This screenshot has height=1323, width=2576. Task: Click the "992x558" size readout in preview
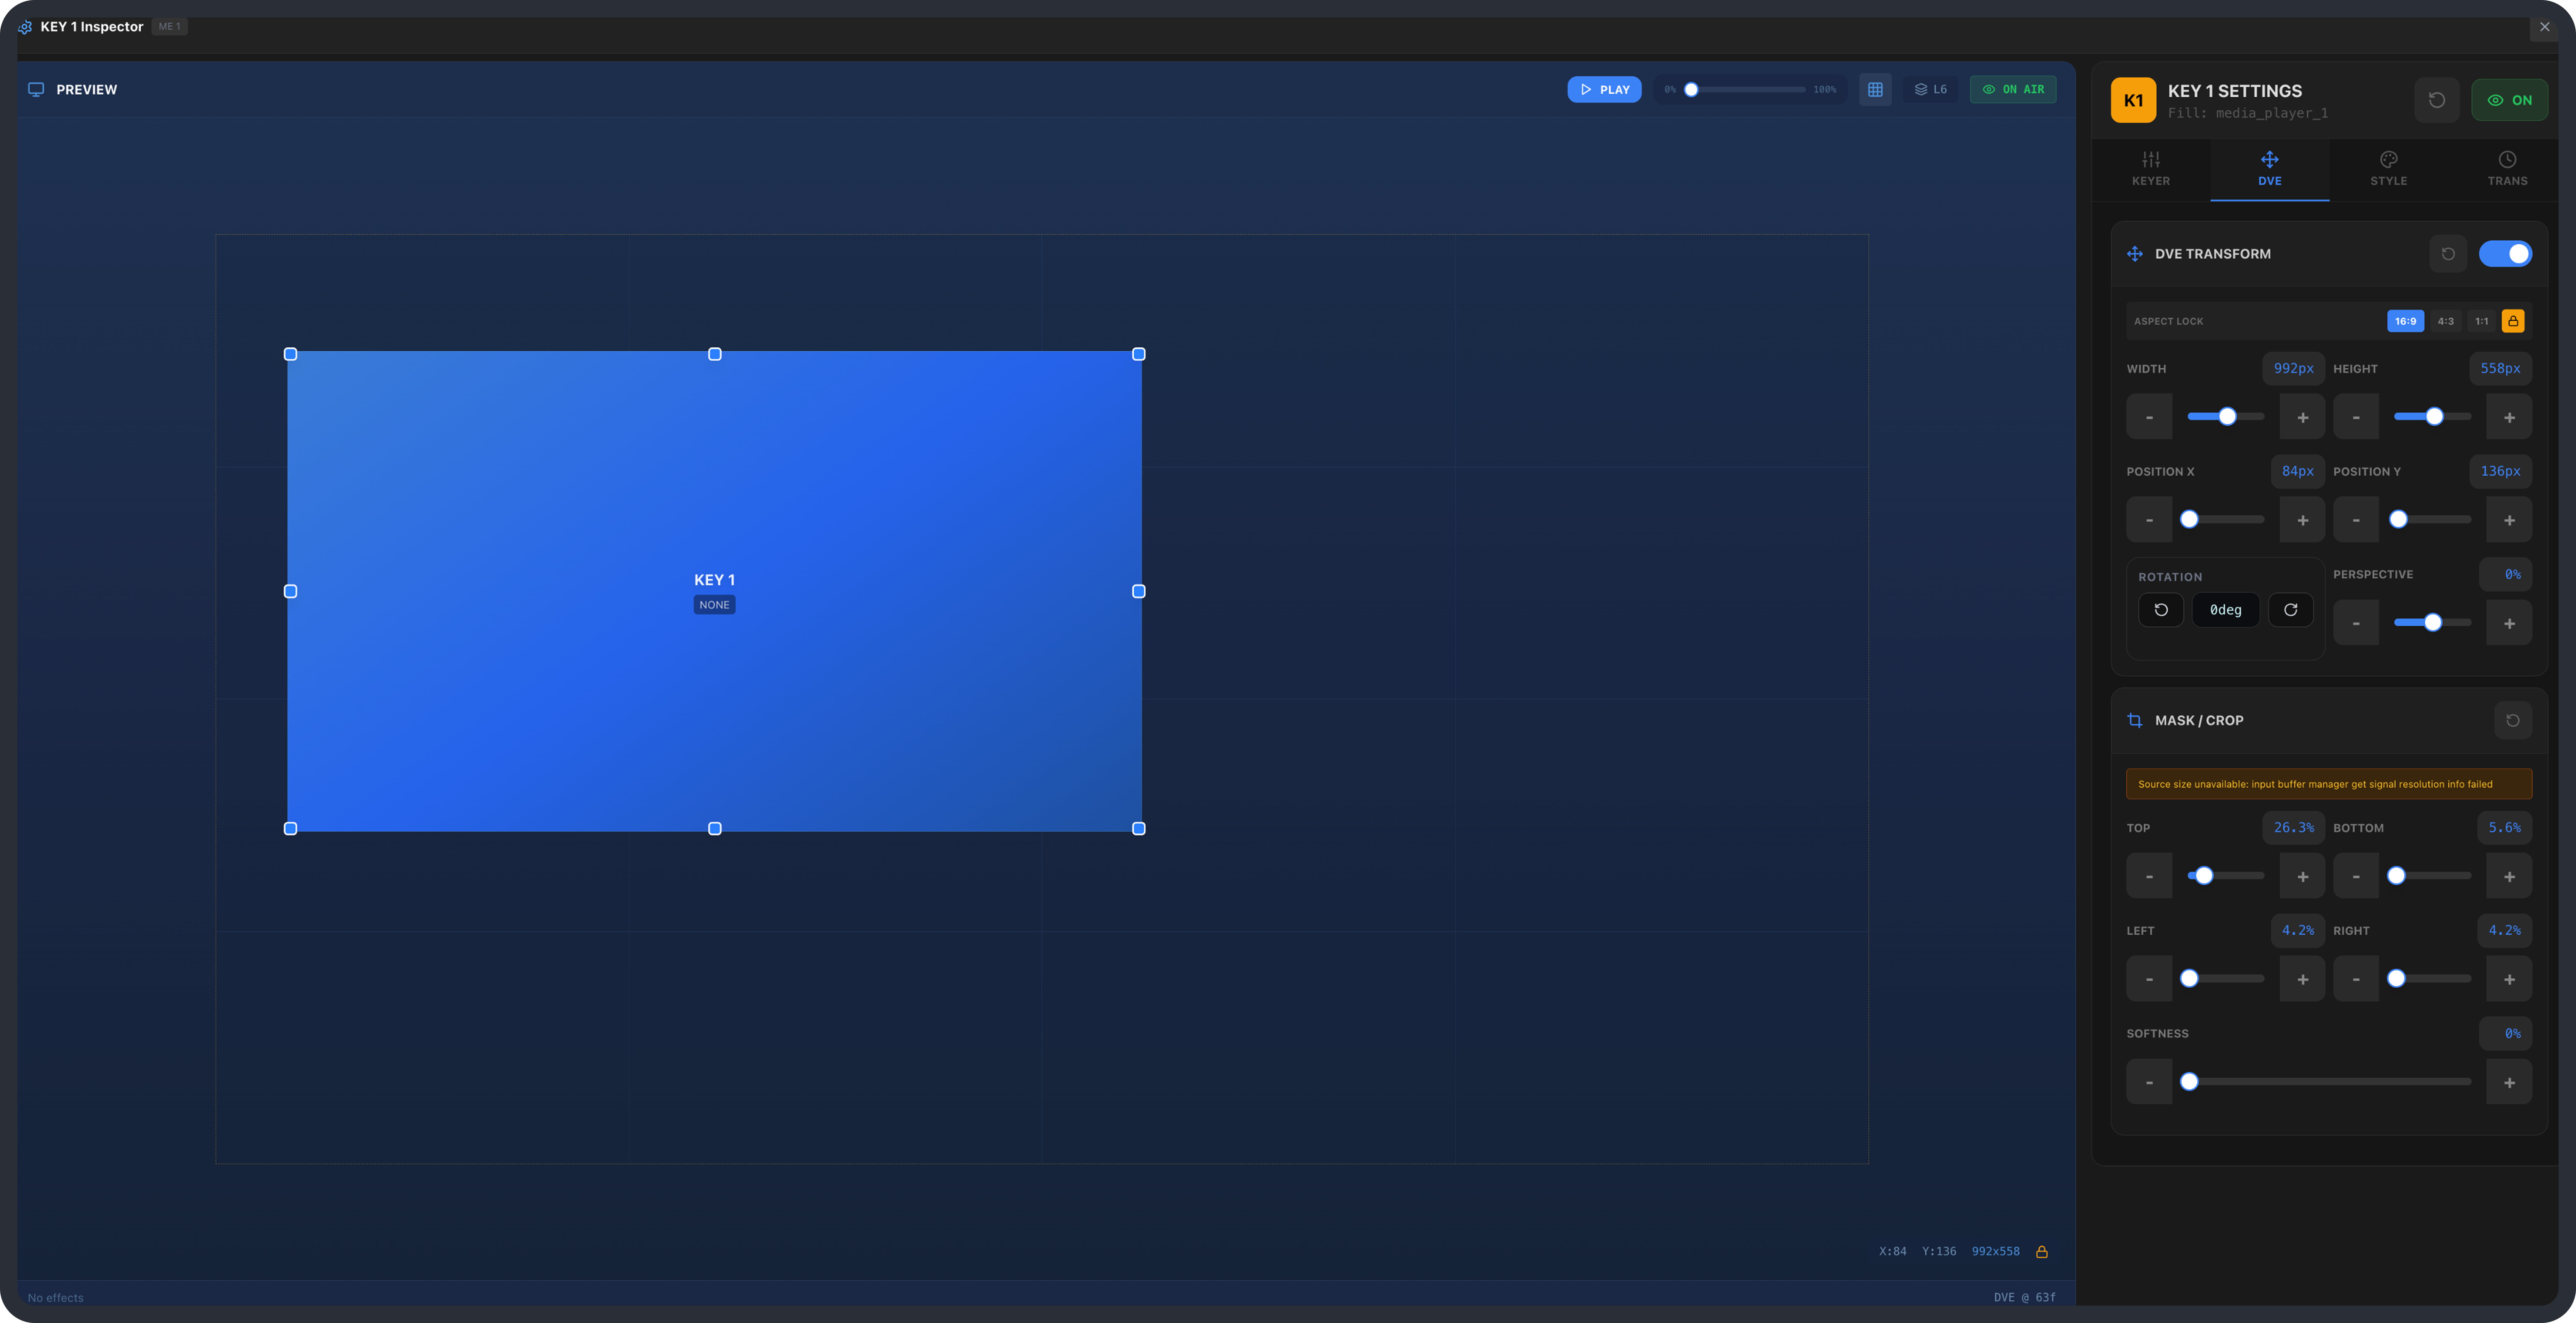pyautogui.click(x=1996, y=1252)
